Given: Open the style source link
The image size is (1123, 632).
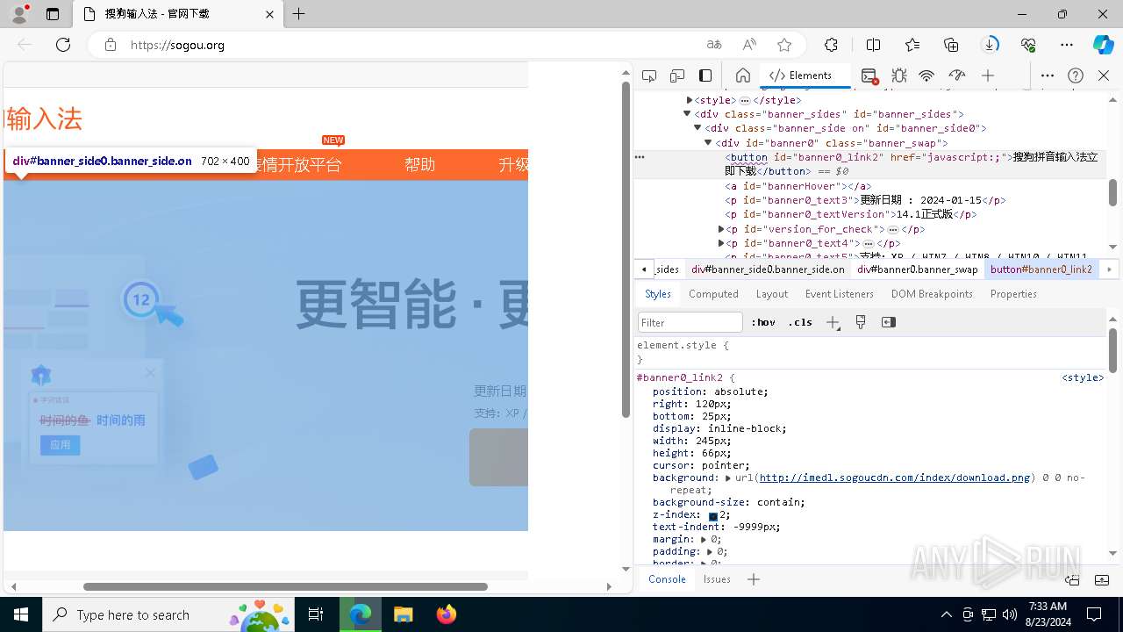Looking at the screenshot, I should [x=1083, y=377].
